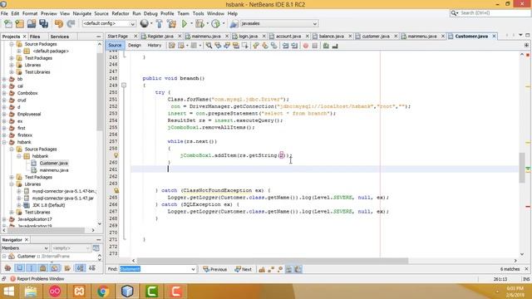Open the Tools menu

198,13
